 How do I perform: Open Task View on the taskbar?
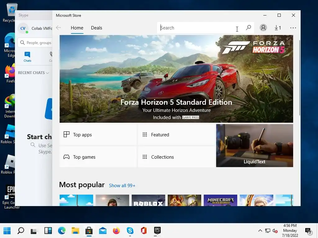tap(34, 231)
